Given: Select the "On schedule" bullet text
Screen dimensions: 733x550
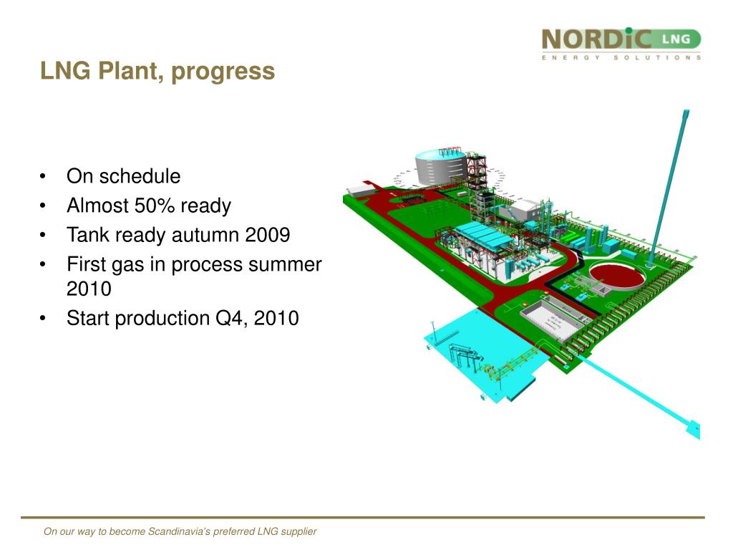Looking at the screenshot, I should point(123,176).
